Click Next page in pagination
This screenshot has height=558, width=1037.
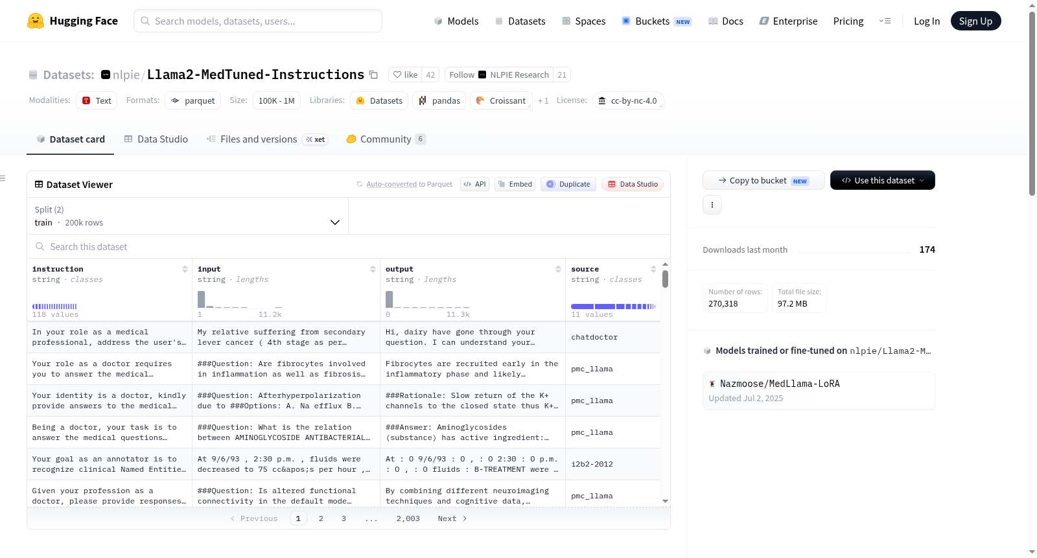(x=452, y=518)
